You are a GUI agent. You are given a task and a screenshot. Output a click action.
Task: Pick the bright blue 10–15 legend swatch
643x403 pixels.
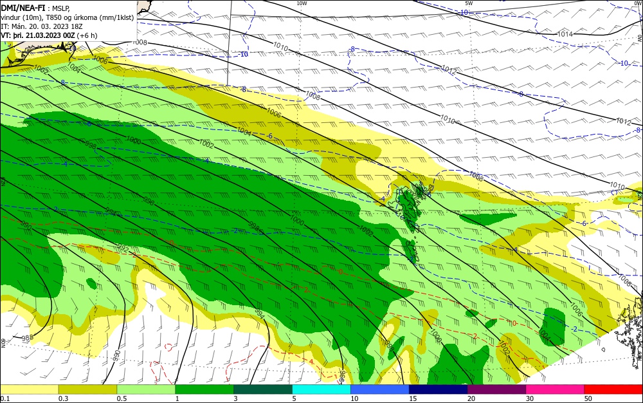pyautogui.click(x=380, y=389)
